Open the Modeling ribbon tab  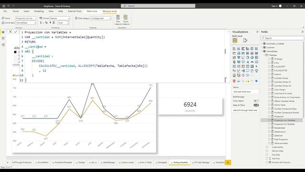[39, 11]
